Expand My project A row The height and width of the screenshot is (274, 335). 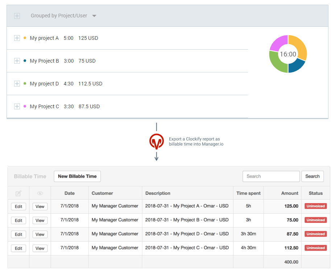tap(17, 38)
